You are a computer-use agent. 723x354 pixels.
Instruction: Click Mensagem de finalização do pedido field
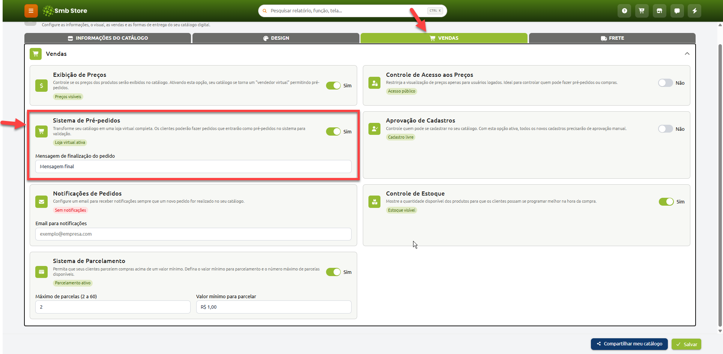coord(193,167)
